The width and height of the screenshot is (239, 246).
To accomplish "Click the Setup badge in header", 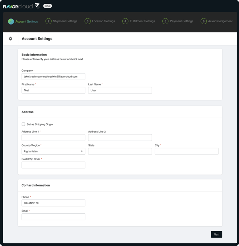I will click(x=47, y=6).
